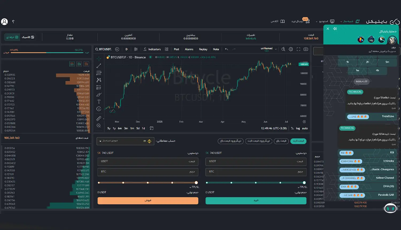
Task: Open the emoji sticker tool
Action: coord(99,109)
